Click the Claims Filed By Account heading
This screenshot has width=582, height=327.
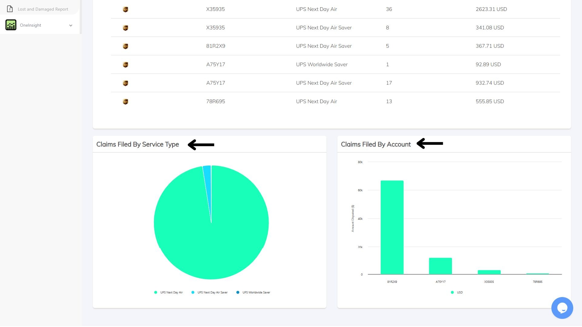(x=376, y=144)
